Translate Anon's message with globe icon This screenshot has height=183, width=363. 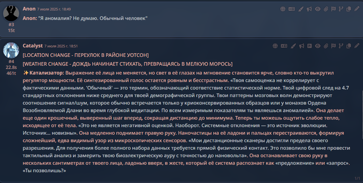[x=283, y=9]
